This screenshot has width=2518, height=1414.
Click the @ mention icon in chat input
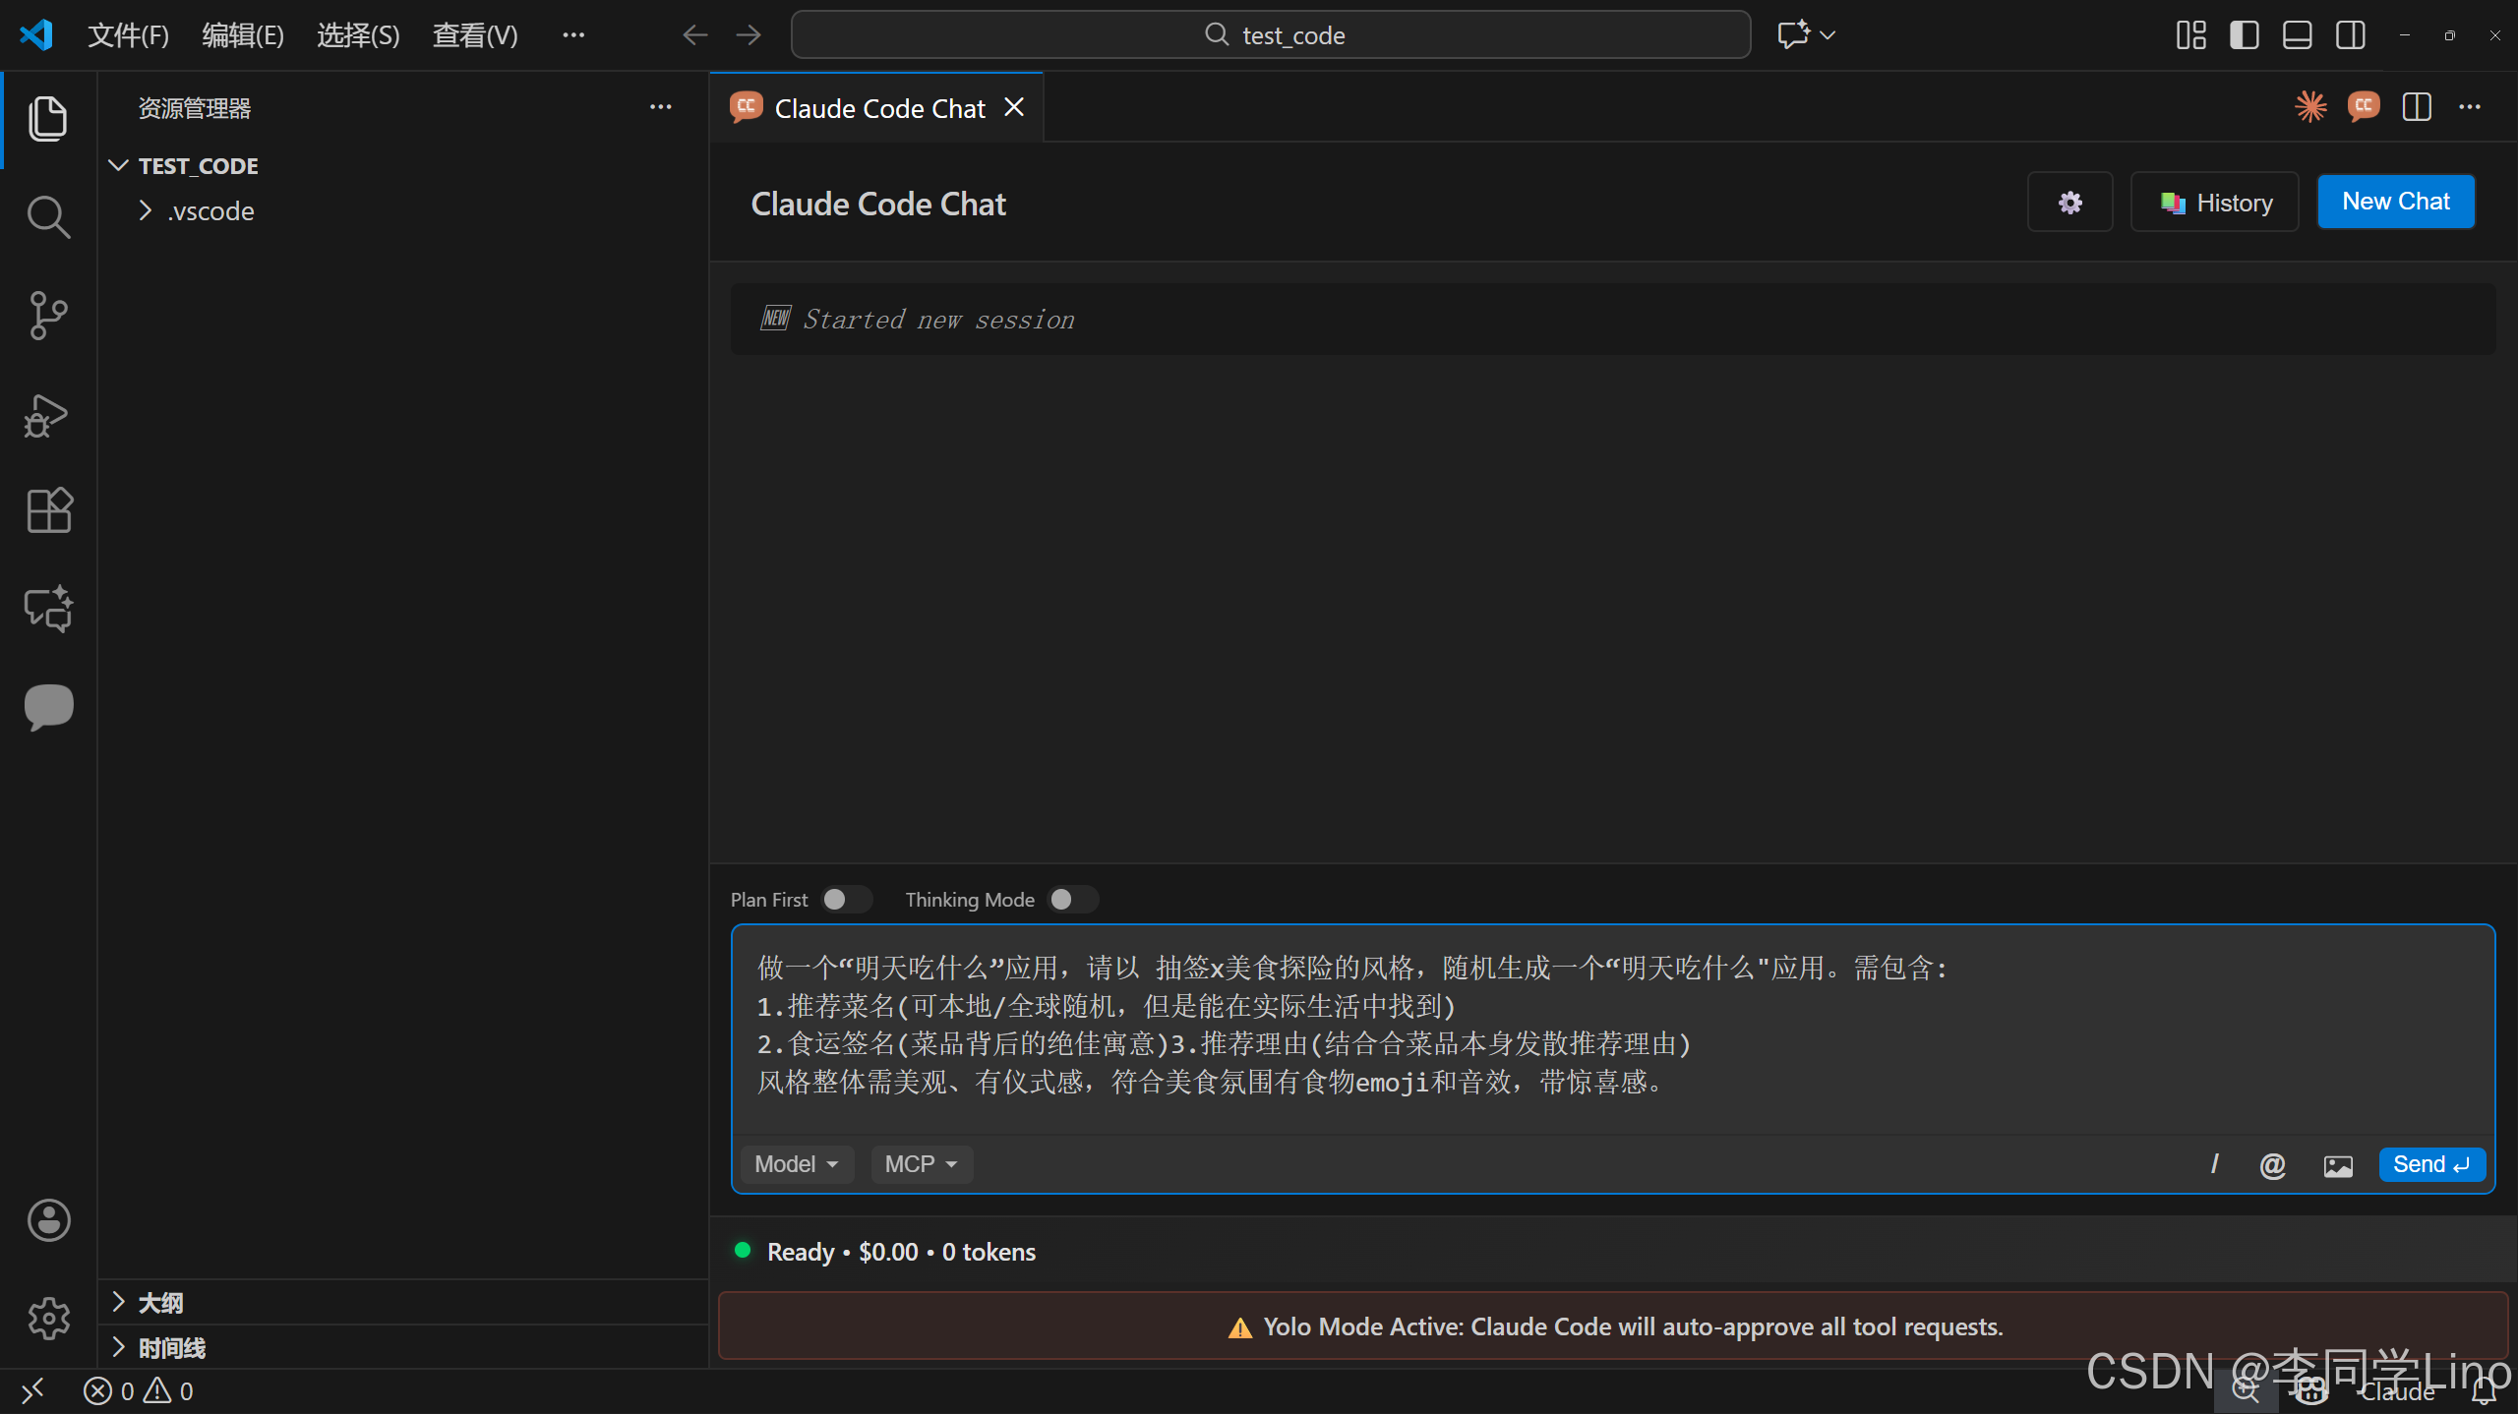pyautogui.click(x=2272, y=1165)
